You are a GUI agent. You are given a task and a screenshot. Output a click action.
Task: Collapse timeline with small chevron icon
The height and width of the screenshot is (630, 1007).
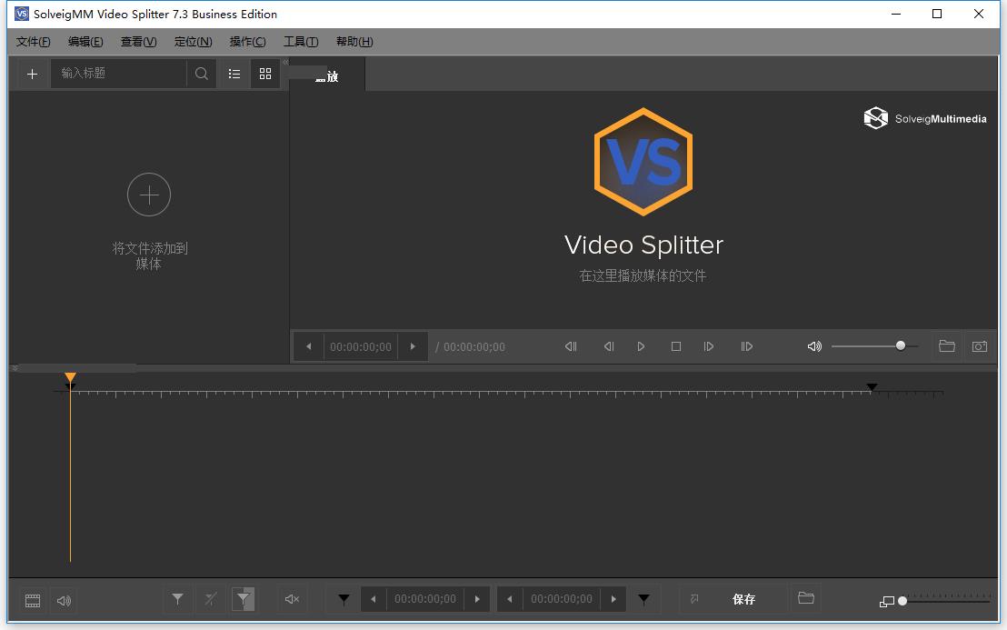(x=15, y=368)
